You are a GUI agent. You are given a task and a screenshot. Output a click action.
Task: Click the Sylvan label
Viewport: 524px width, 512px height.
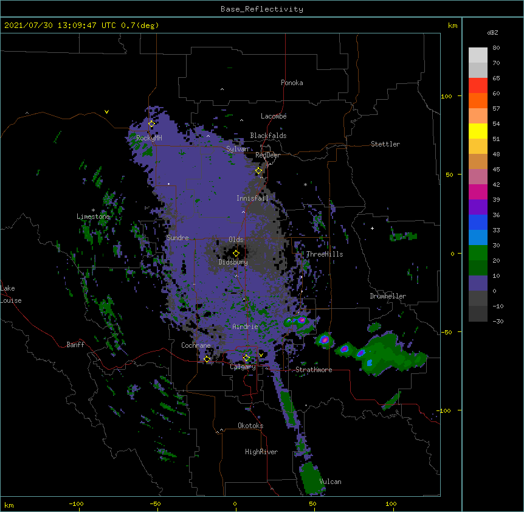(237, 149)
